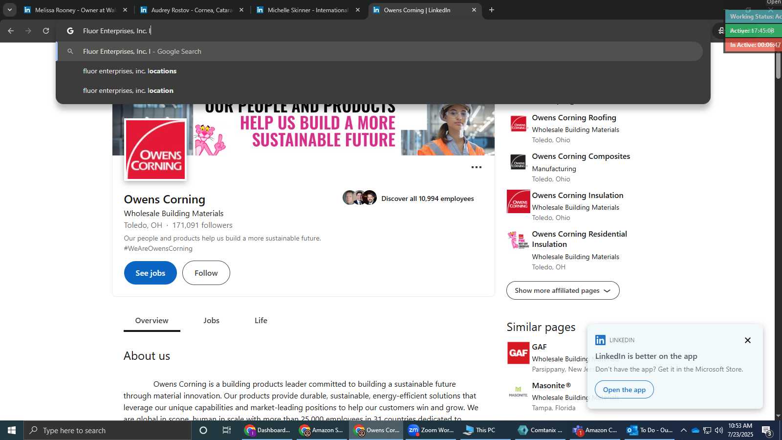Click the Masonite logo icon
The image size is (782, 440).
518,392
